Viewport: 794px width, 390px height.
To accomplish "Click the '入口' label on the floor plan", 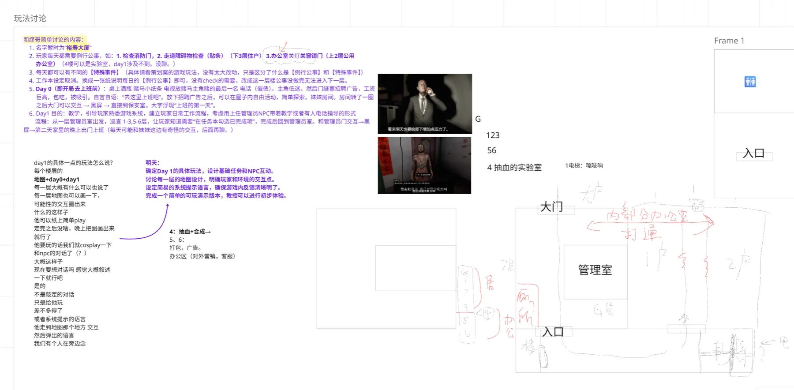I will tap(553, 332).
